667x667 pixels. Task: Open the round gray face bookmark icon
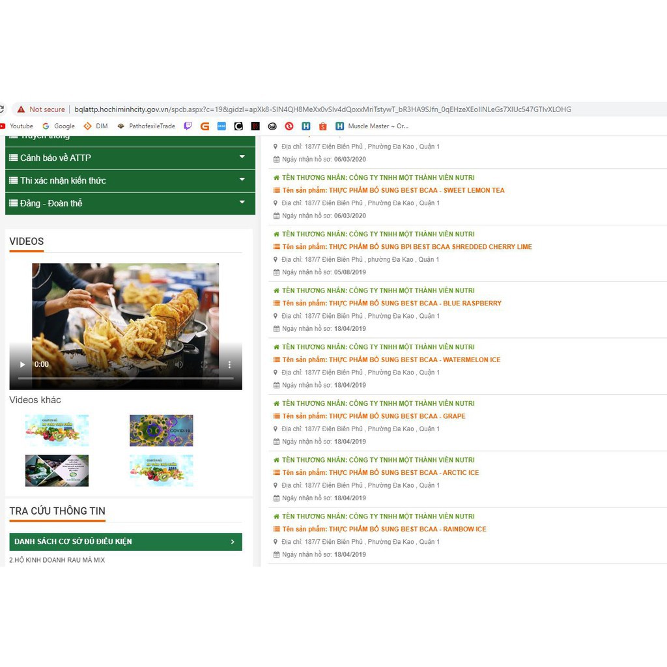[x=272, y=126]
